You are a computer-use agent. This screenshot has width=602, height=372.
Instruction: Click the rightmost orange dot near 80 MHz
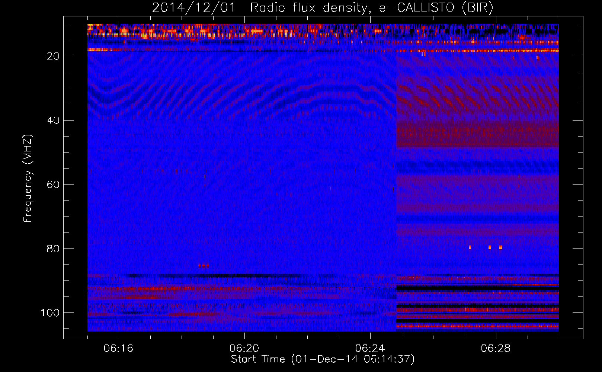501,247
